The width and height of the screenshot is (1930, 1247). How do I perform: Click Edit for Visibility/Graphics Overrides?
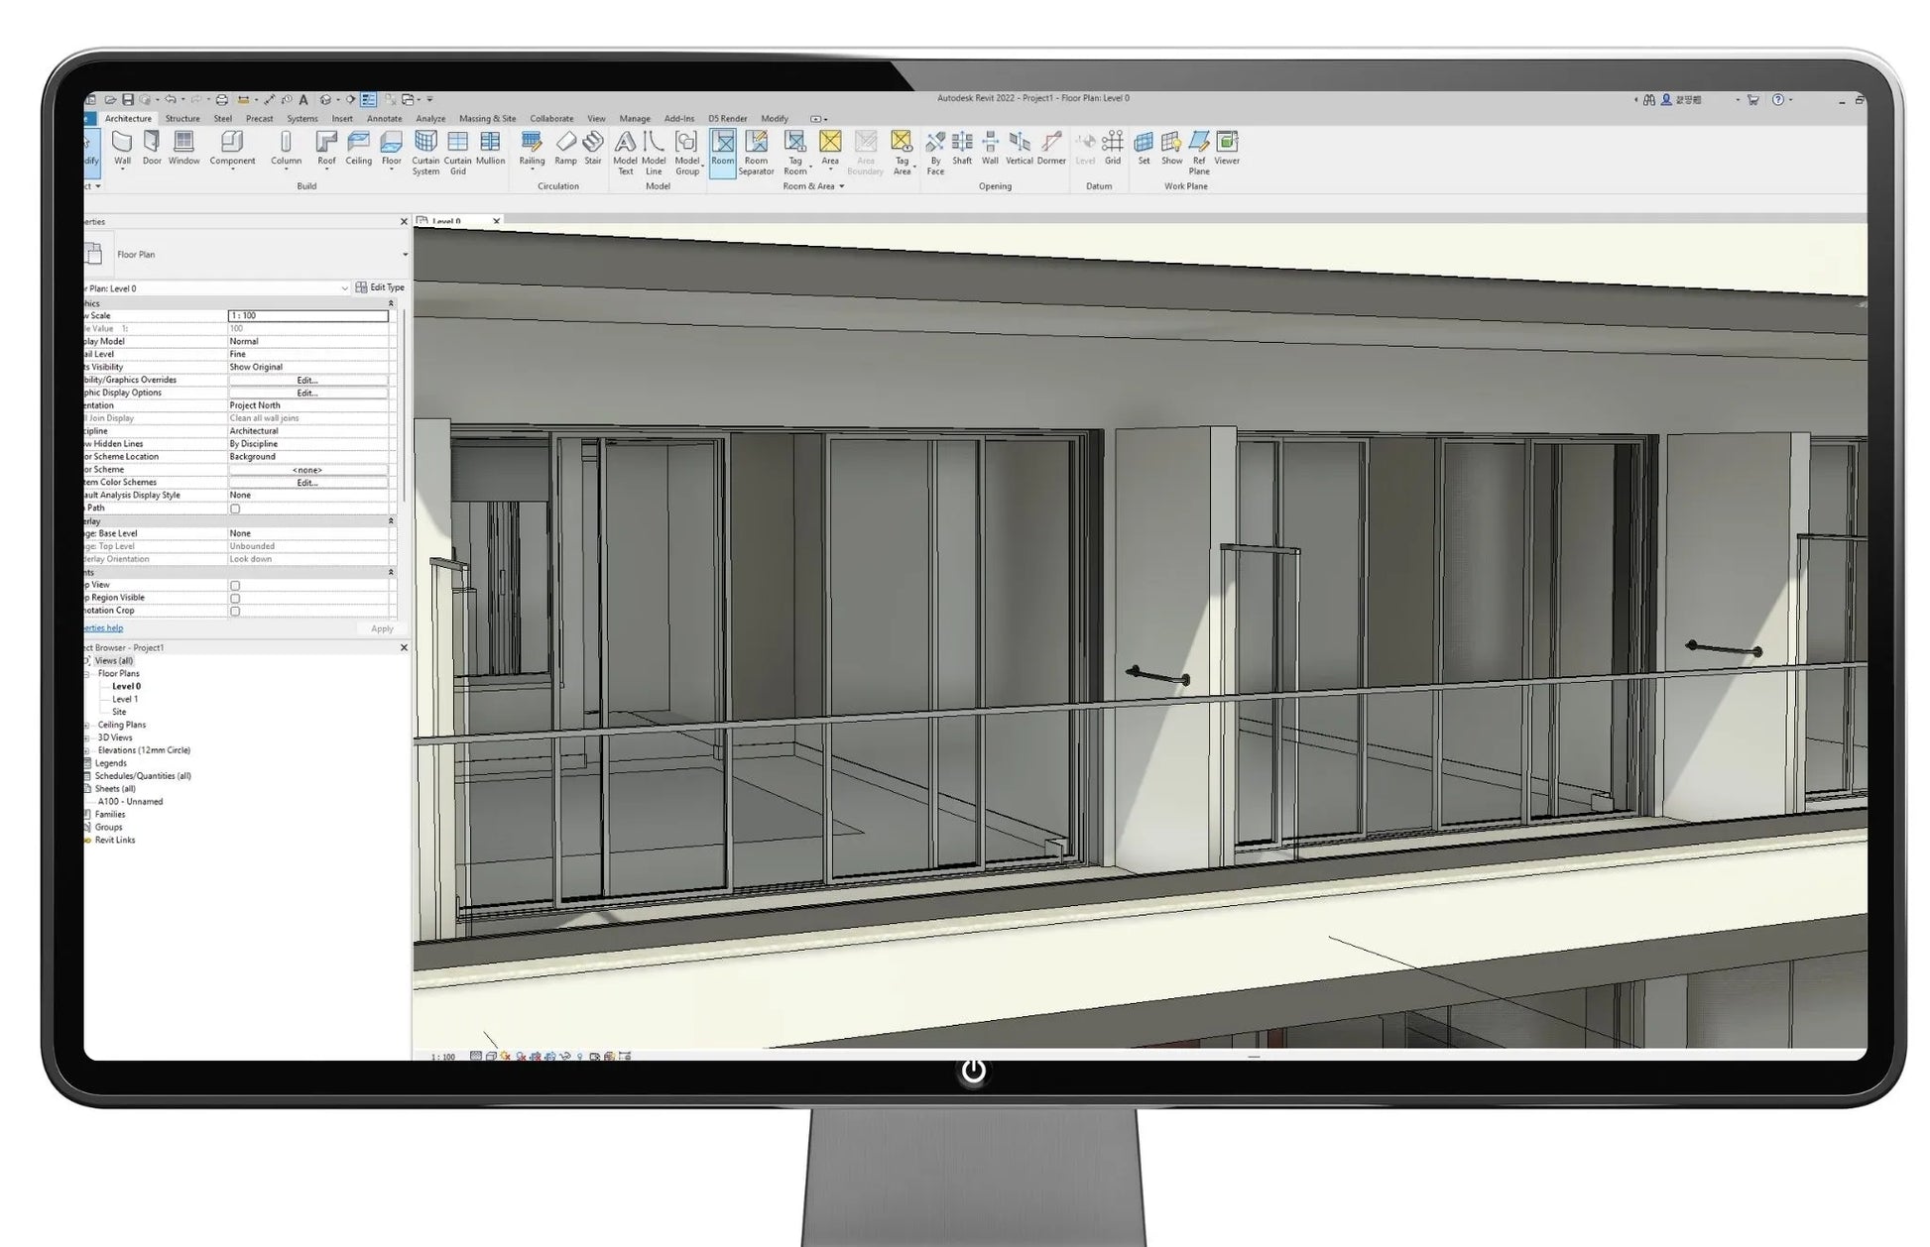click(307, 380)
